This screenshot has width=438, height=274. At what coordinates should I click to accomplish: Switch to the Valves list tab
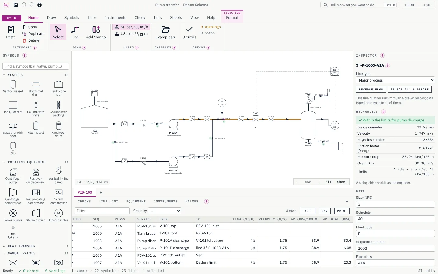pos(192,202)
